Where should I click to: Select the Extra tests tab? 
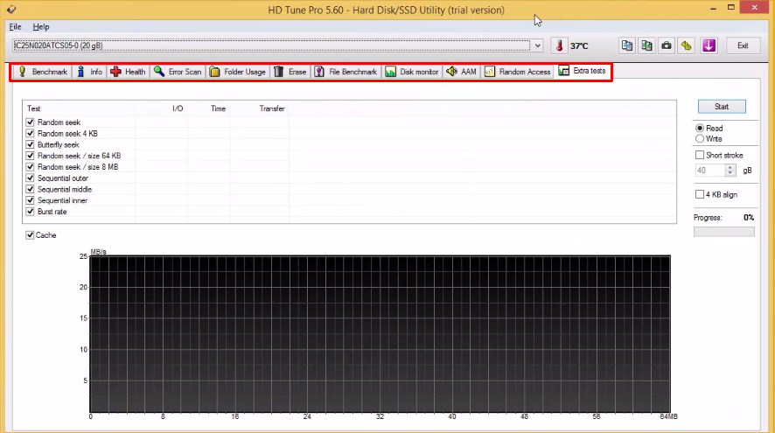coord(583,71)
